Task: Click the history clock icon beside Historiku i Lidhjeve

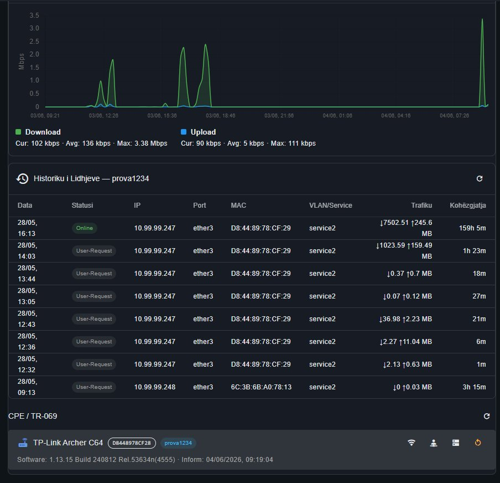Action: coord(22,178)
